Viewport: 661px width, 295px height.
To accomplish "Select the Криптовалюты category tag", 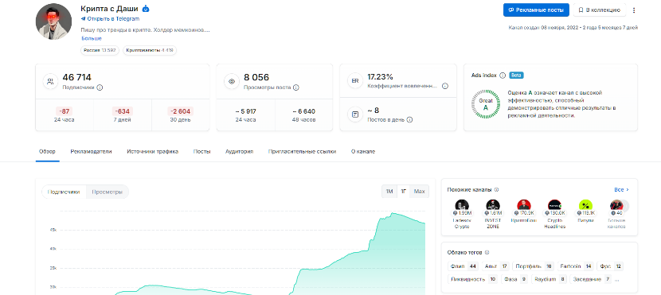I will tap(149, 50).
